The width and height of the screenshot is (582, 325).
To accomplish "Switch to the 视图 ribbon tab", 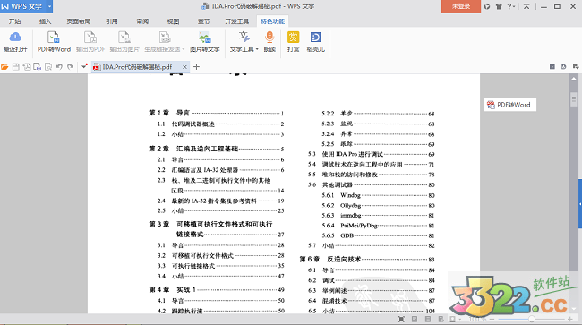I will point(173,21).
